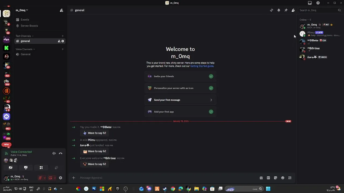Click the invite people icon beside server name
This screenshot has width=344, height=193.
pos(62,10)
